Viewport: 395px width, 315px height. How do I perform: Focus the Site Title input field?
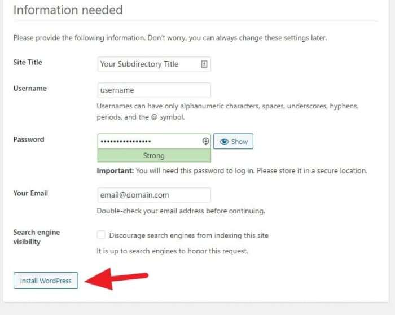click(154, 64)
